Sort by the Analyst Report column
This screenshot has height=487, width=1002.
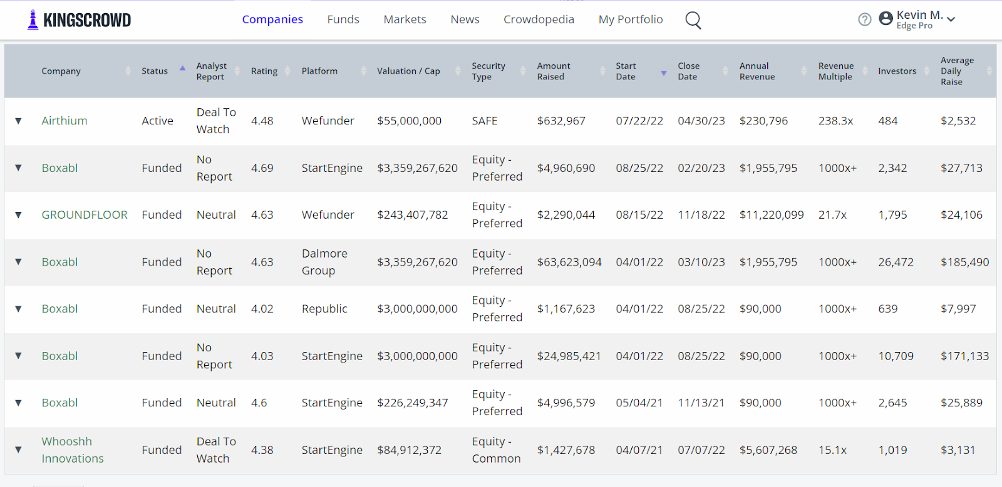[212, 71]
